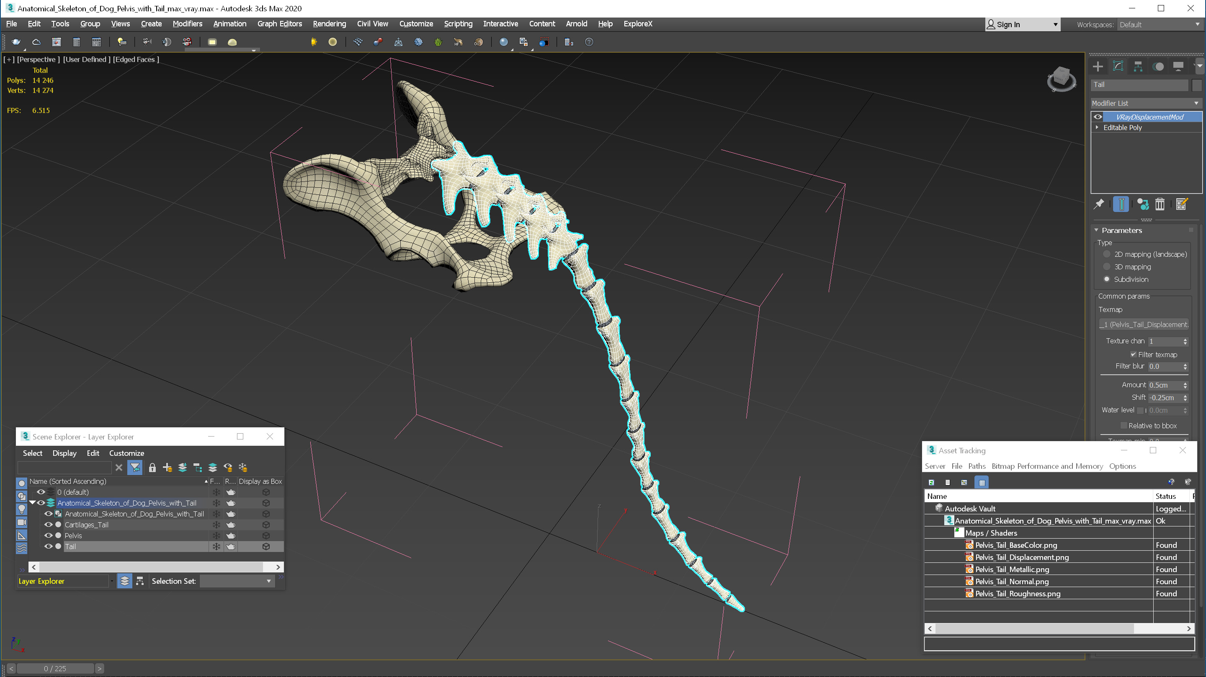Image resolution: width=1206 pixels, height=677 pixels.
Task: Click the Amount spinner arrows
Action: coord(1185,385)
